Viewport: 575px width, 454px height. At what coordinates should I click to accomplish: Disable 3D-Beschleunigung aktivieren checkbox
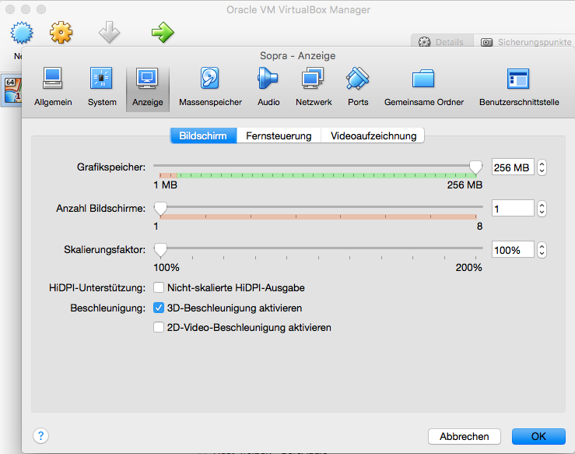point(159,308)
